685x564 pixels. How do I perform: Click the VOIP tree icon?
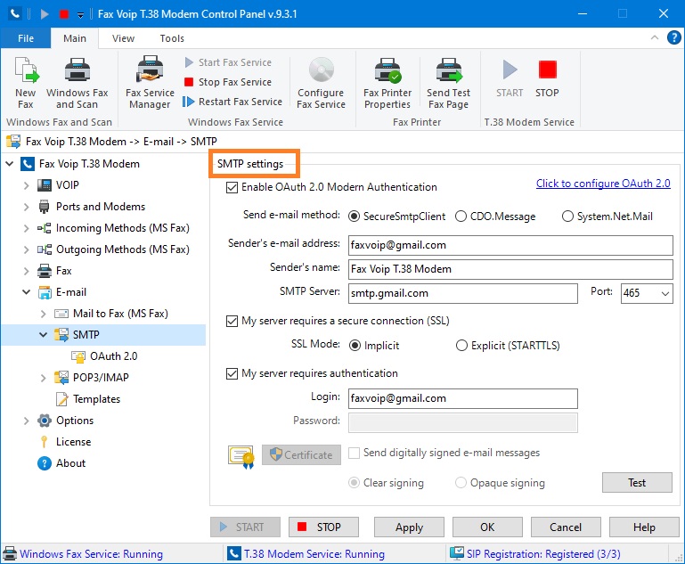pos(45,185)
